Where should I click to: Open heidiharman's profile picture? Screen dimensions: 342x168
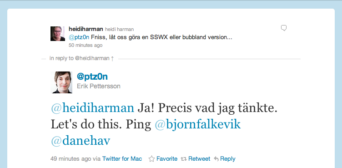58,34
